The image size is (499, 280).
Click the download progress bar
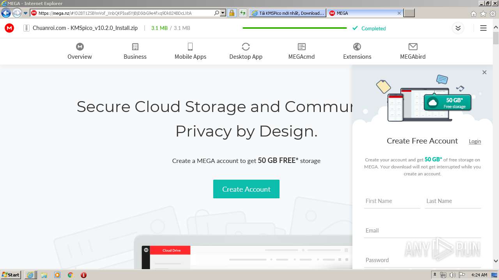295,28
